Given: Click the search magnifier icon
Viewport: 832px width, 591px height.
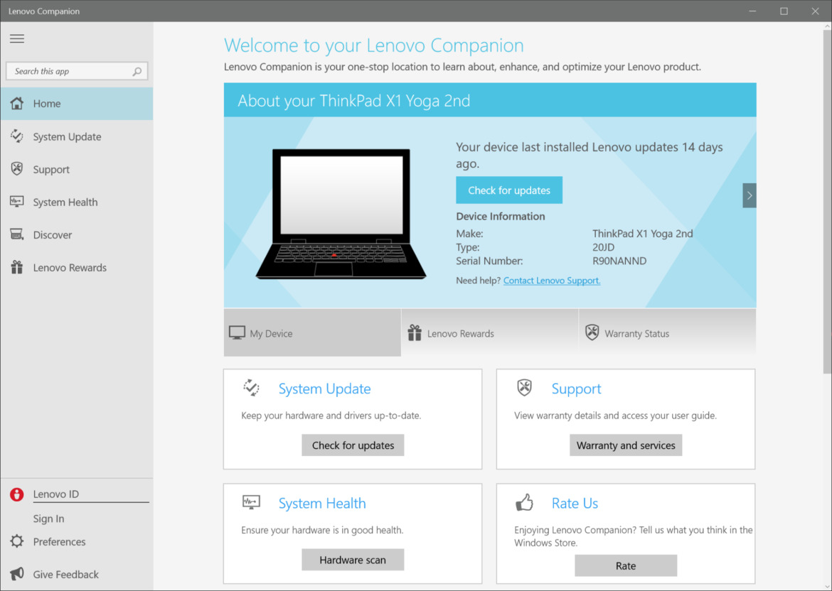Looking at the screenshot, I should 137,71.
